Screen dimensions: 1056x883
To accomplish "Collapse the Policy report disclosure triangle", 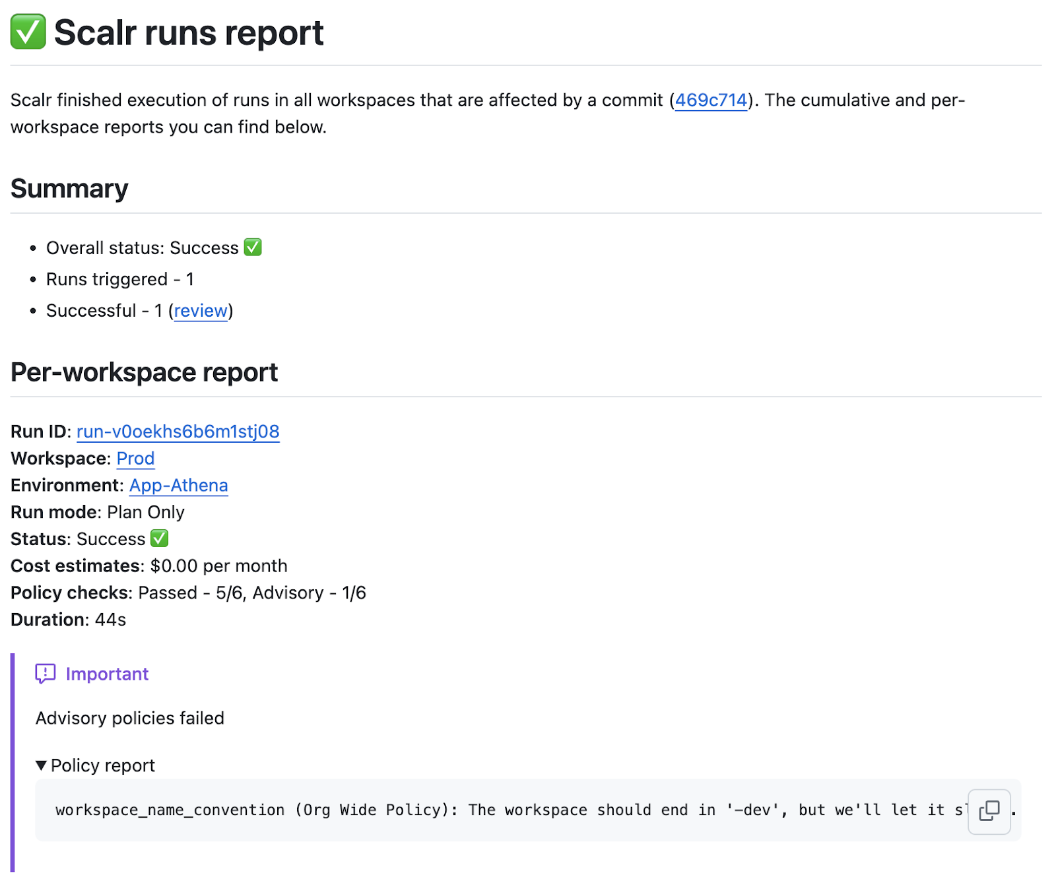I will pos(41,766).
